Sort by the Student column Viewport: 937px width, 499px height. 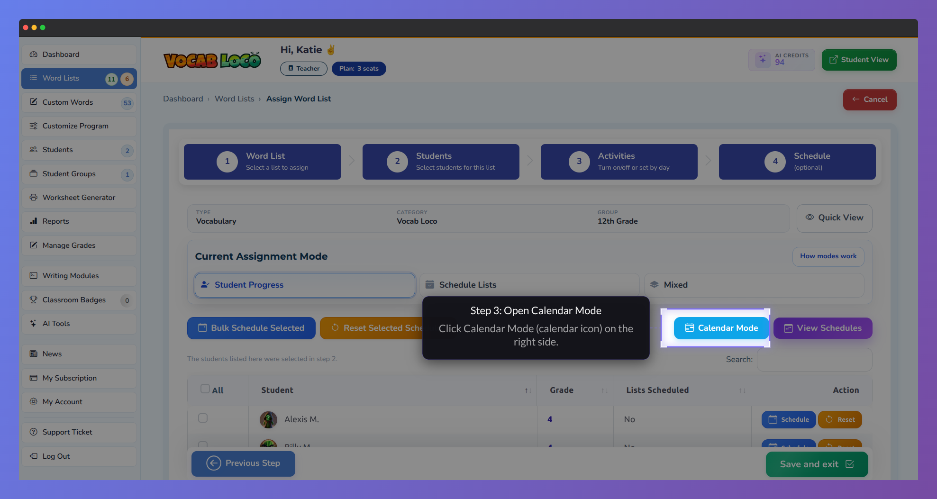tap(528, 390)
